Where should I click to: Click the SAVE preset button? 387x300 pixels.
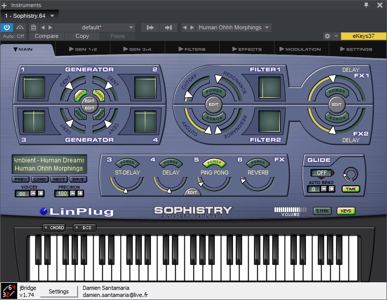pos(78,179)
